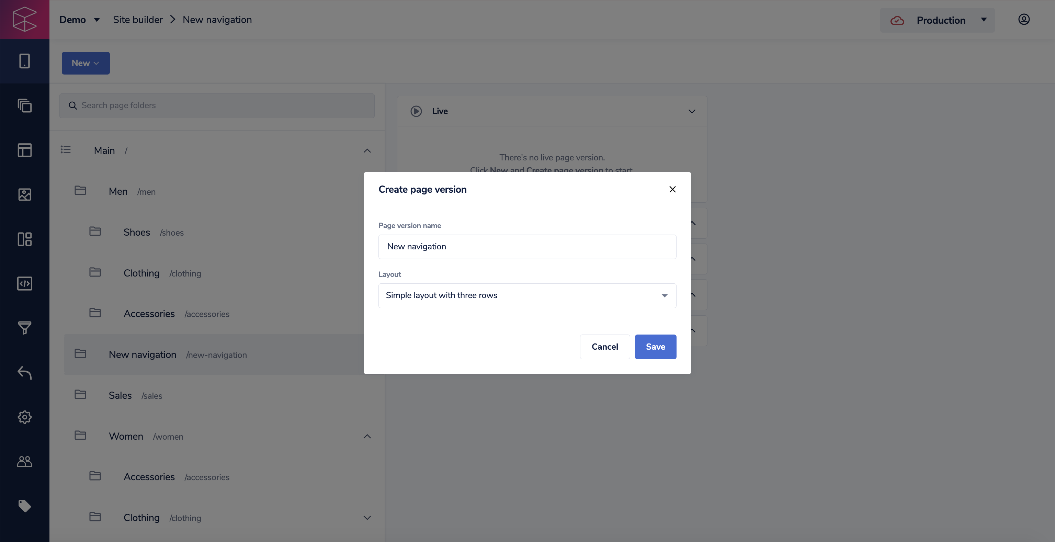Open the Layout dropdown in dialog
The height and width of the screenshot is (542, 1055).
527,295
